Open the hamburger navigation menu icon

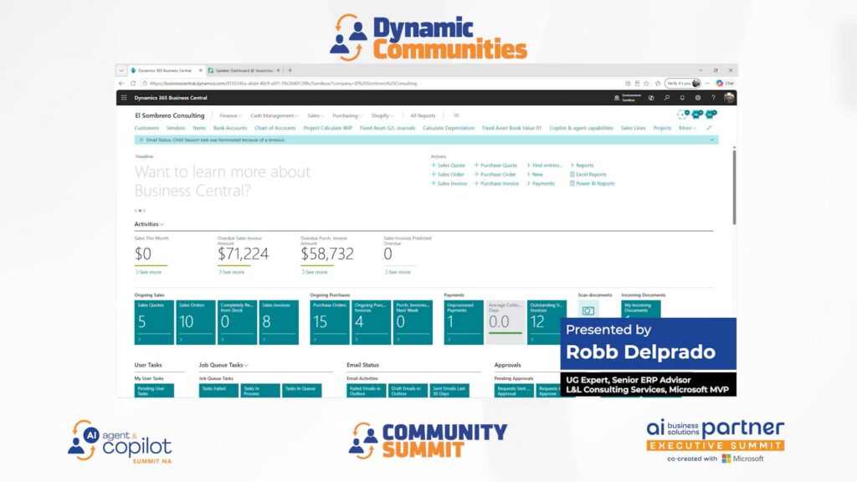pyautogui.click(x=456, y=115)
